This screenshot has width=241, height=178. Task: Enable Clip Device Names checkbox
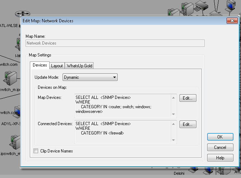click(36, 151)
